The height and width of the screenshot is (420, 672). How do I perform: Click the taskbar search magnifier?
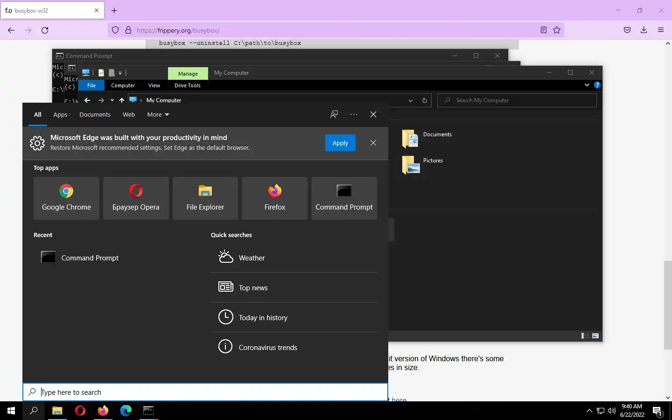pos(34,411)
